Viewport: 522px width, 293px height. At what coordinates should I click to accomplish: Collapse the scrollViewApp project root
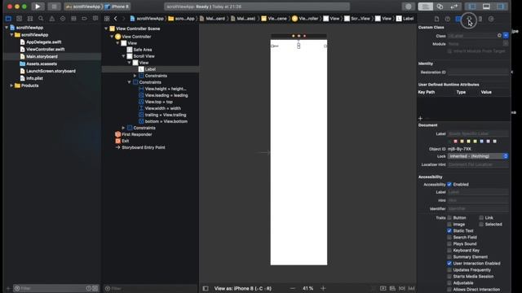[x=7, y=28]
